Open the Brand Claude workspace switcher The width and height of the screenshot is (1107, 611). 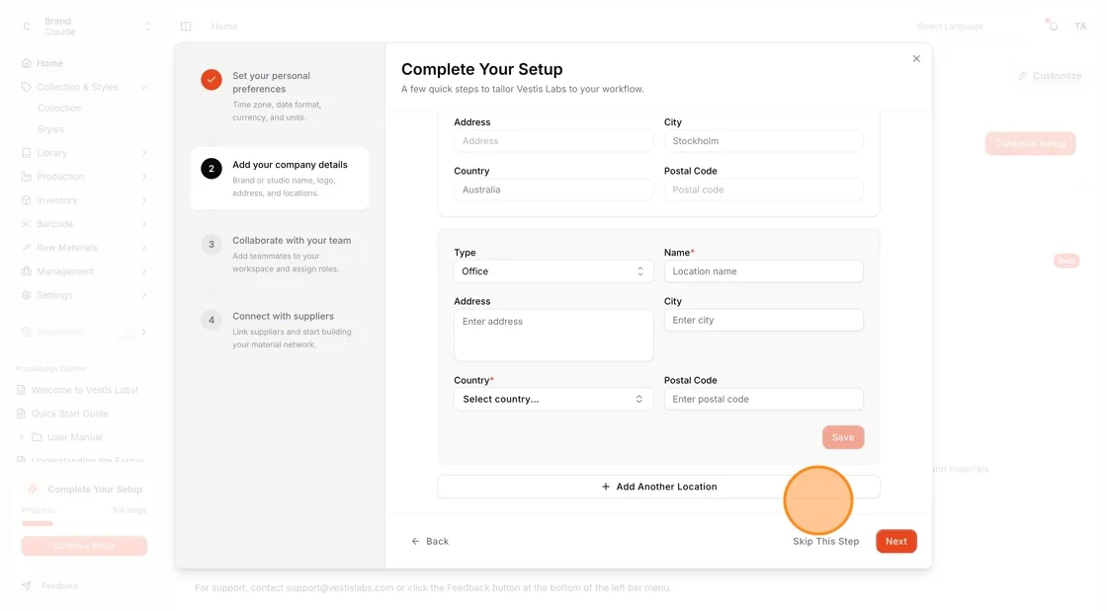[85, 27]
